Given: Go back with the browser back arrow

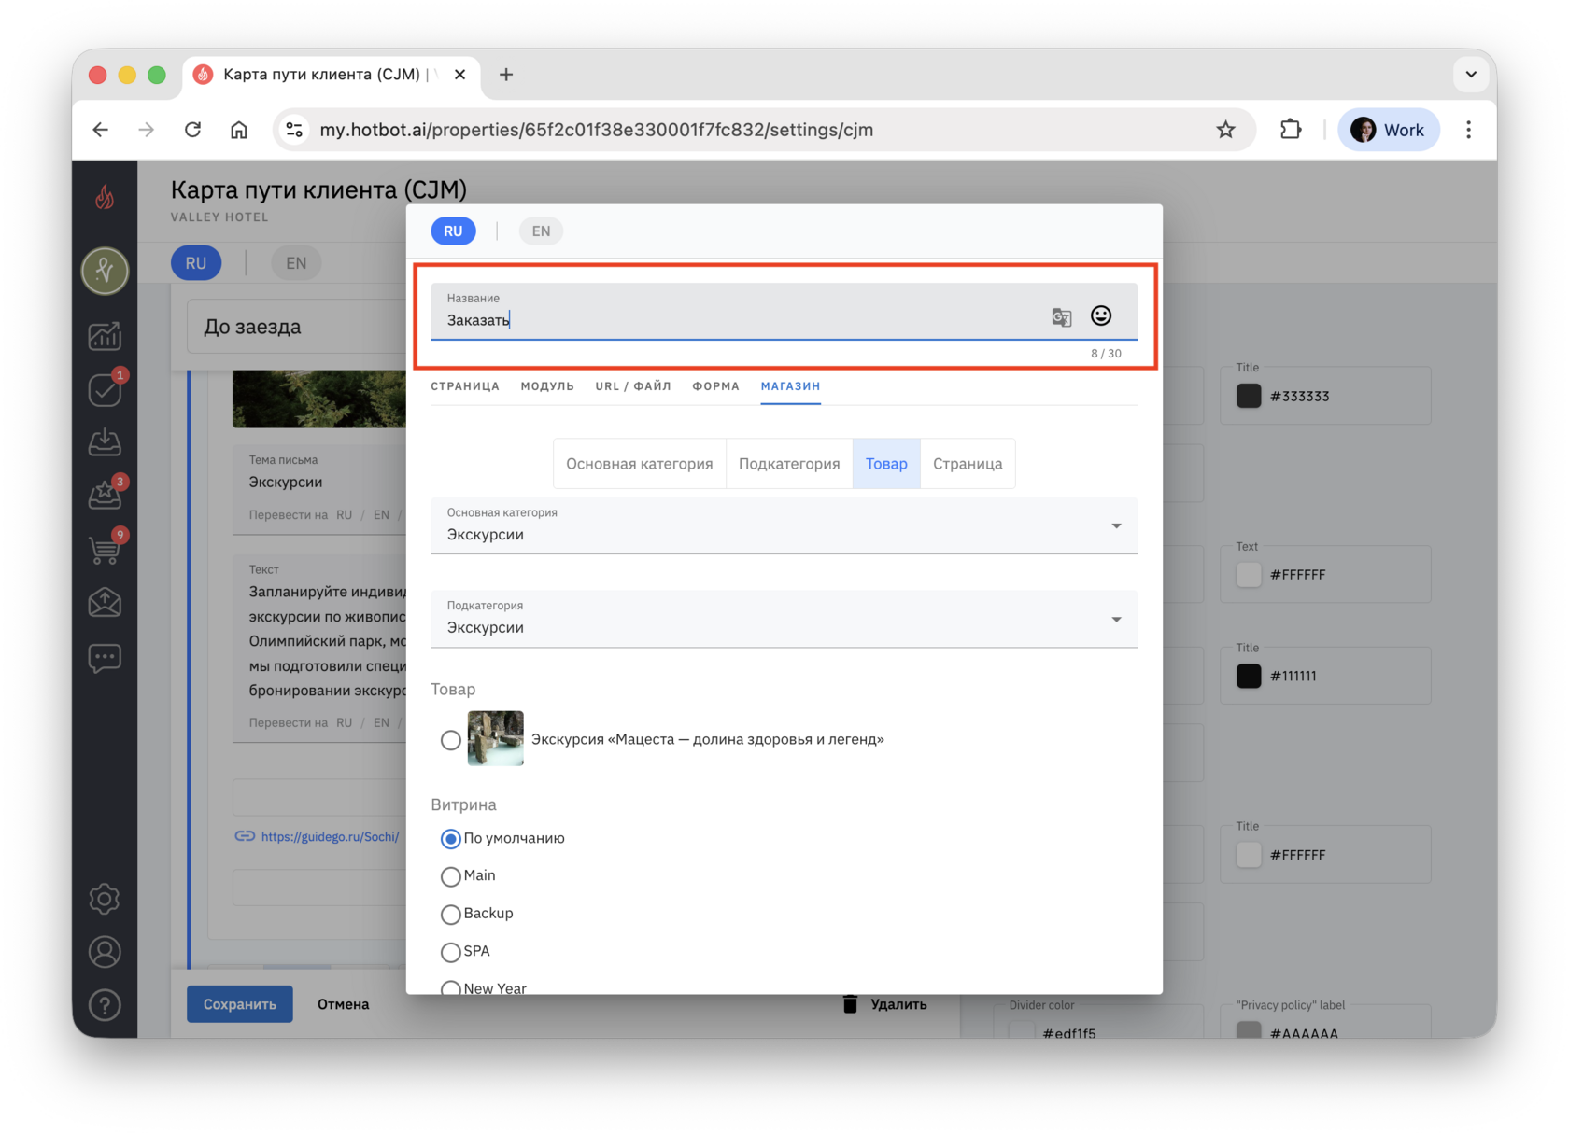Looking at the screenshot, I should point(101,130).
